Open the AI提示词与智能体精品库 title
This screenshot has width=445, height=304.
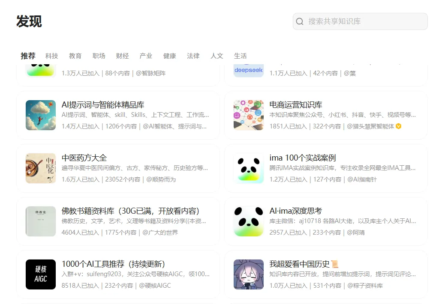(x=103, y=105)
